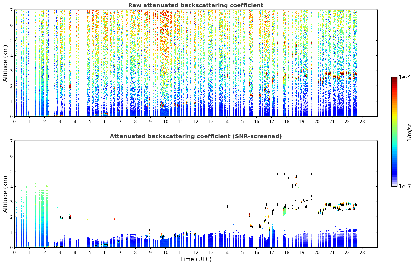This screenshot has width=415, height=265.
Task: Click the 'Time (UTC)' axis label
Action: [x=196, y=259]
